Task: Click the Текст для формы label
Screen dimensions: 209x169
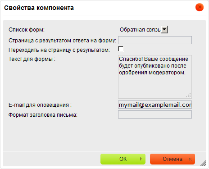Action: (x=32, y=59)
